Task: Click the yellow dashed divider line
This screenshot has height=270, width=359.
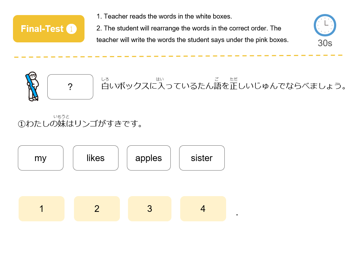Action: [178, 56]
